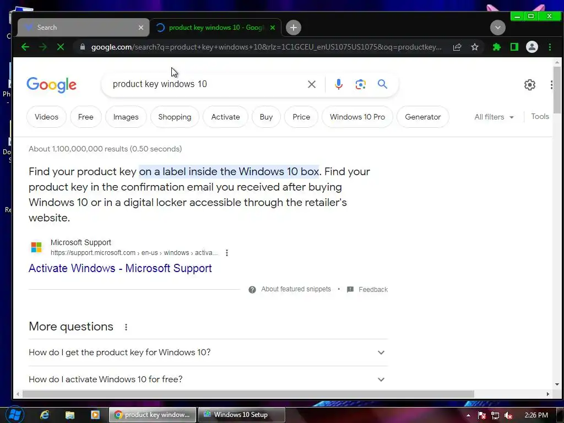The image size is (564, 423).
Task: Filter results by Videos
Action: pyautogui.click(x=46, y=117)
